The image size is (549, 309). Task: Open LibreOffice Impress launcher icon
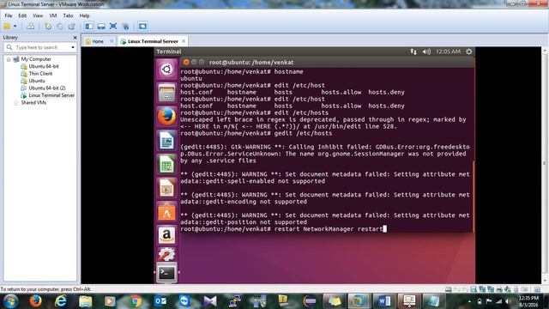click(x=166, y=188)
